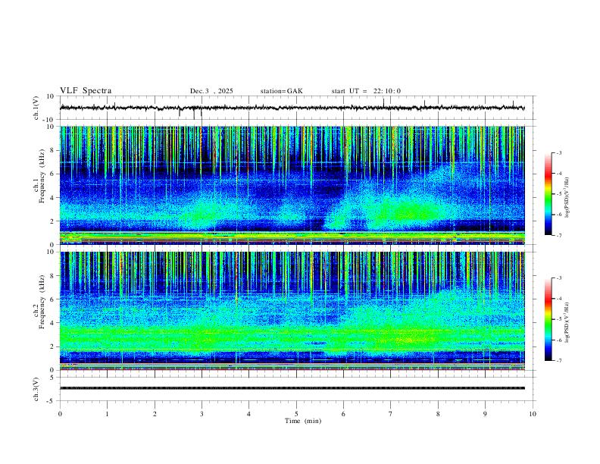Image resolution: width=600 pixels, height=464 pixels.
Task: Click the ch.1 voltage waveform trace
Action: (x=292, y=108)
